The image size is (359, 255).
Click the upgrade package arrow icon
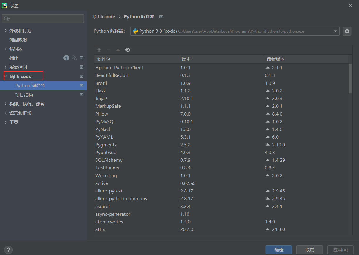pyautogui.click(x=118, y=50)
